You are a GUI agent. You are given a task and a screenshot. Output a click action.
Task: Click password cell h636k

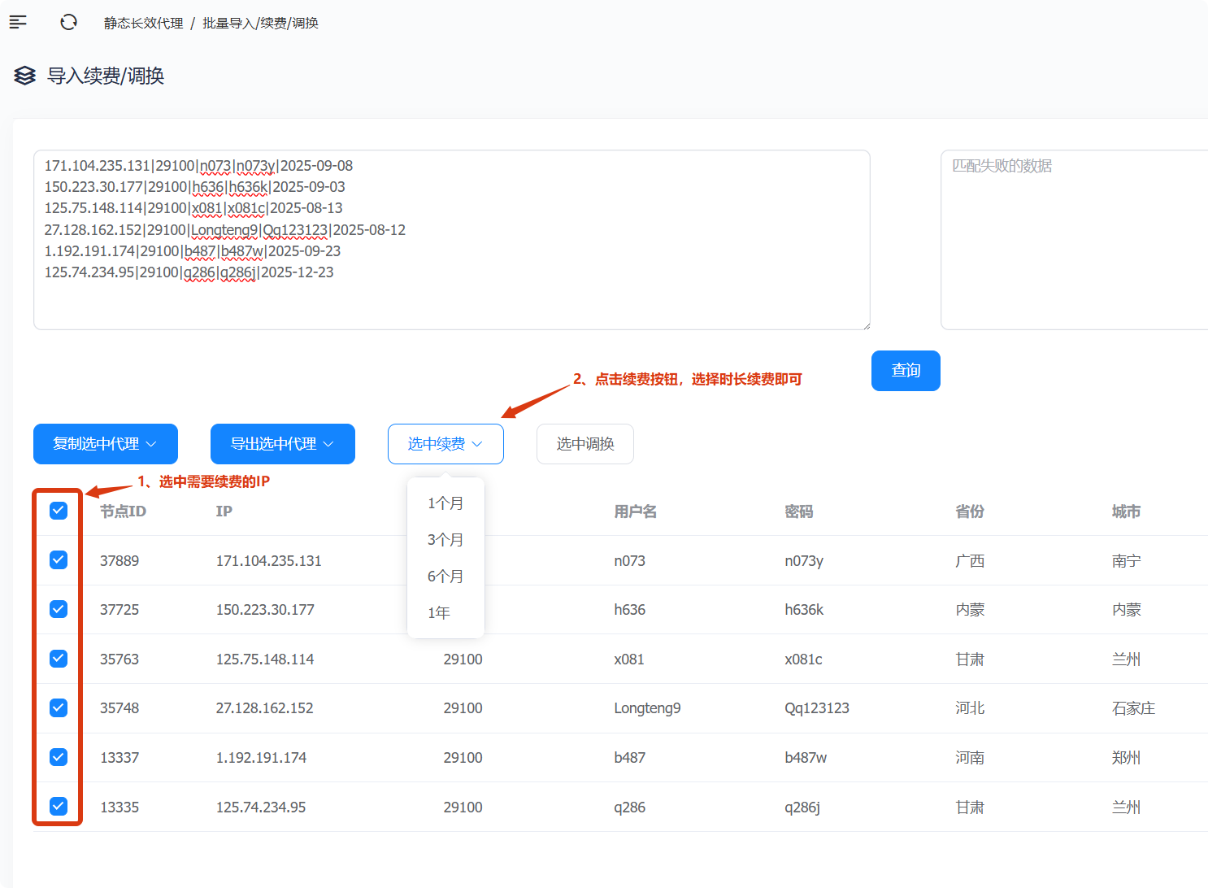coord(804,610)
